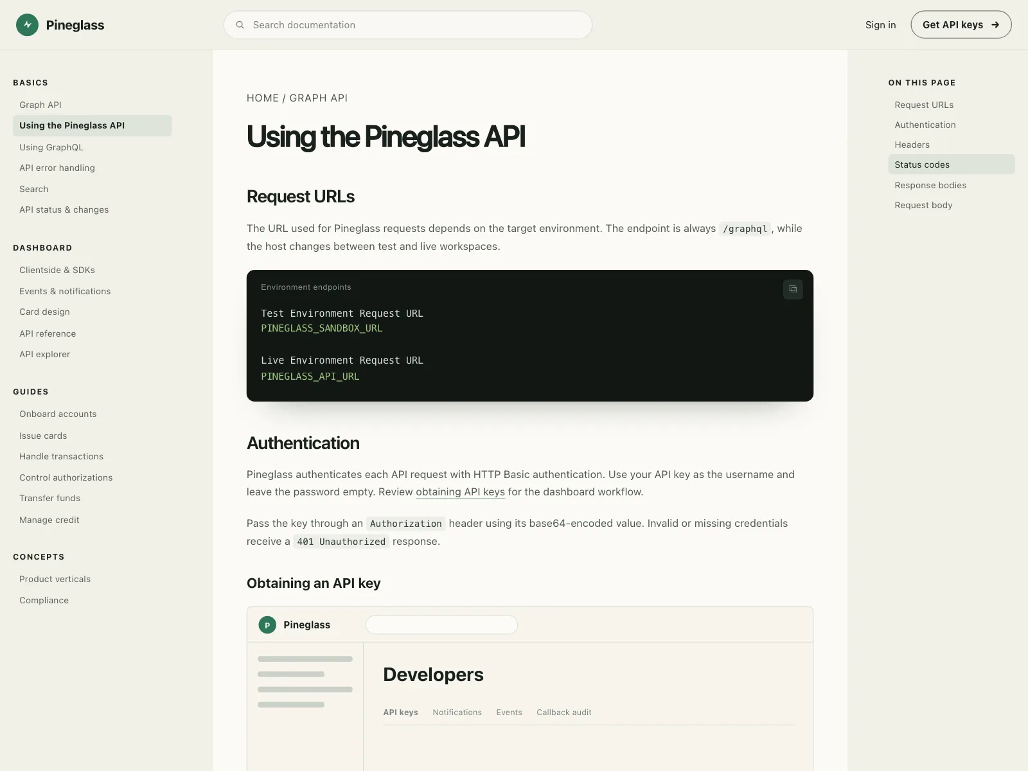This screenshot has height=771, width=1028.
Task: Go to Using GraphQL page
Action: (51, 147)
